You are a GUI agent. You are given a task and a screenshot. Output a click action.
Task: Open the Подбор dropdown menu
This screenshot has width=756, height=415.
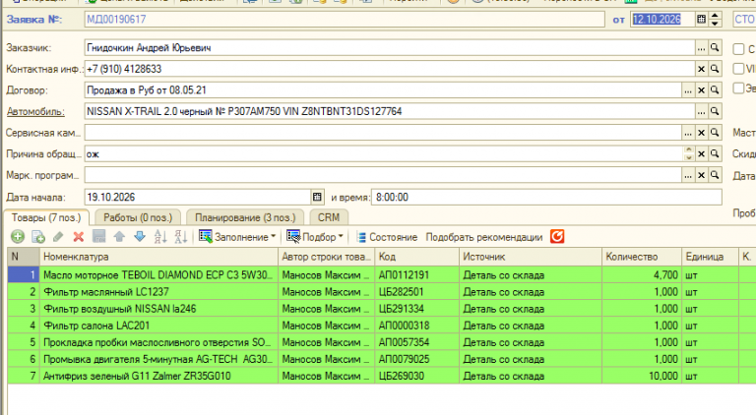click(x=315, y=236)
